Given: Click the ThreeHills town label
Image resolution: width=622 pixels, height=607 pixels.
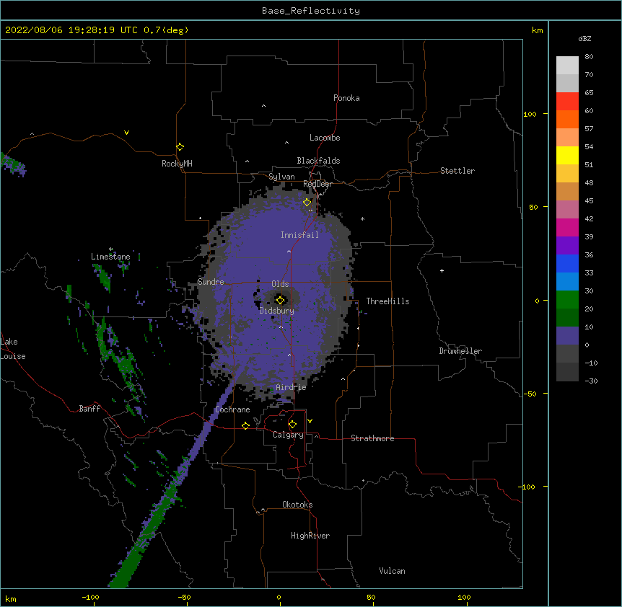Looking at the screenshot, I should [387, 301].
